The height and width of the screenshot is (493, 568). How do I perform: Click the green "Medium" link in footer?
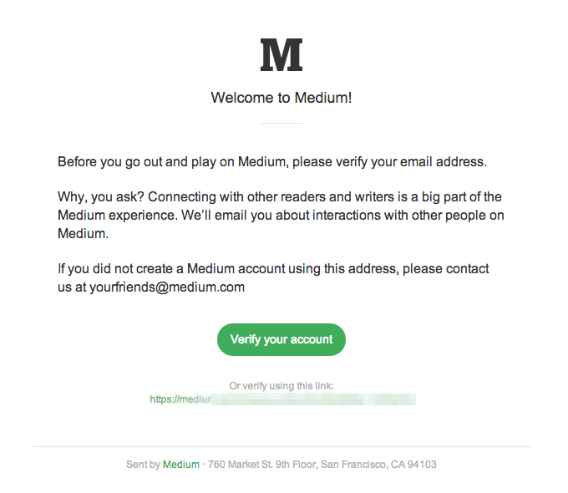(x=181, y=465)
